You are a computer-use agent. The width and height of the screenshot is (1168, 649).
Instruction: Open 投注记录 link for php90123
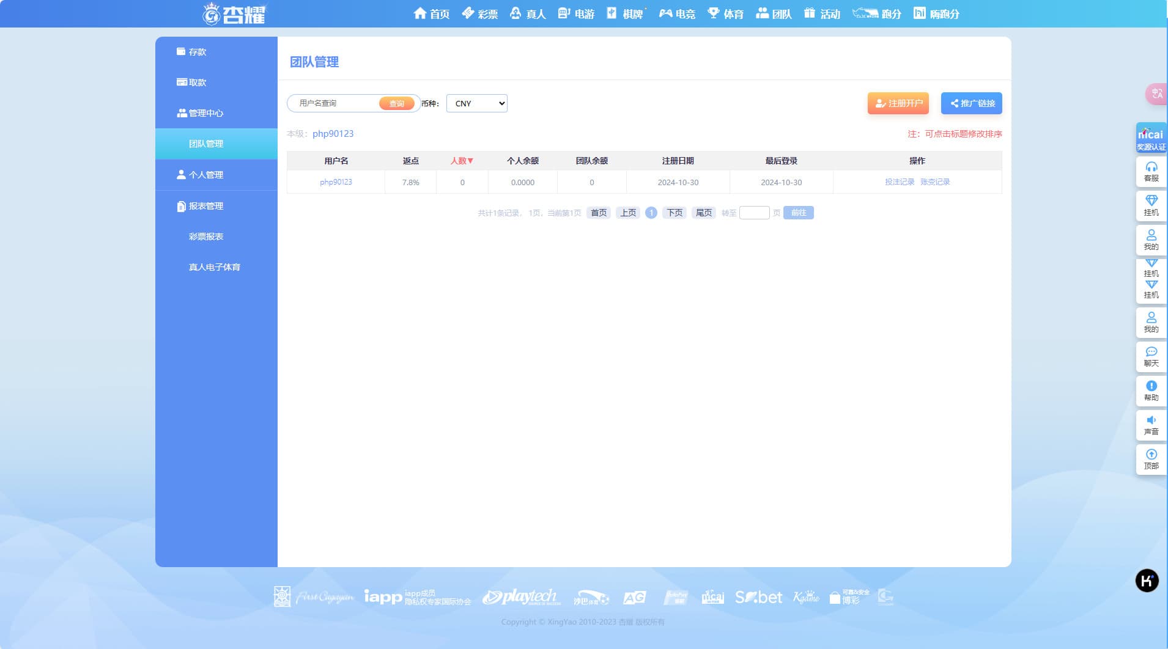899,182
